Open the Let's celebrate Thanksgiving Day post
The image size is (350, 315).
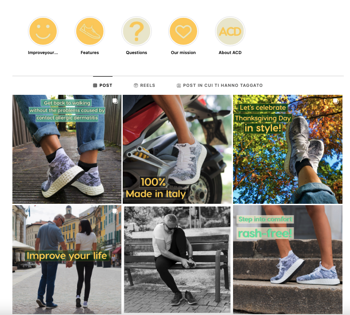point(288,149)
